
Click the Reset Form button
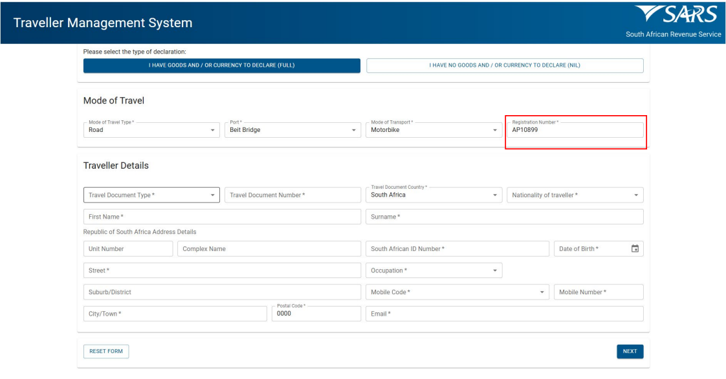pos(106,351)
